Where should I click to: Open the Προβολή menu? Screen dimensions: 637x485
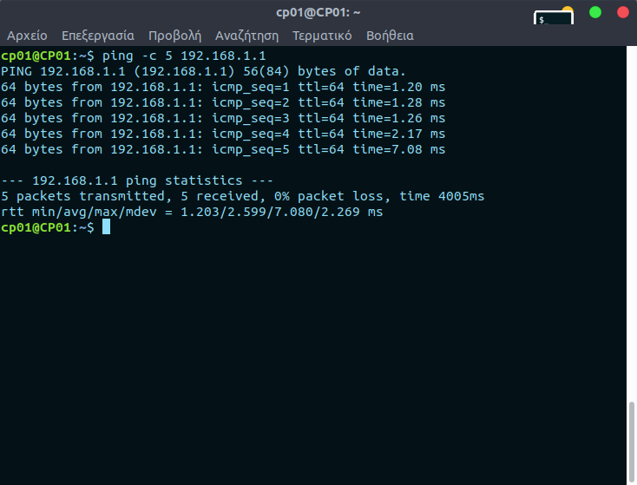click(x=174, y=36)
